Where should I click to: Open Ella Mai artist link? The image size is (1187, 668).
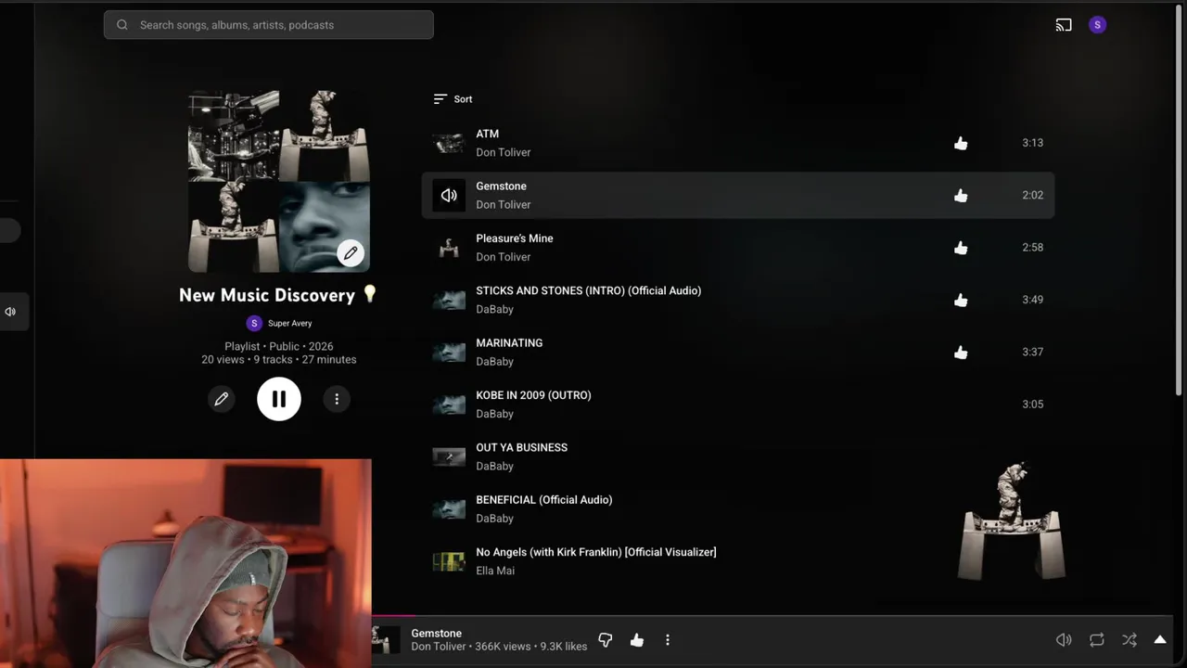495,571
